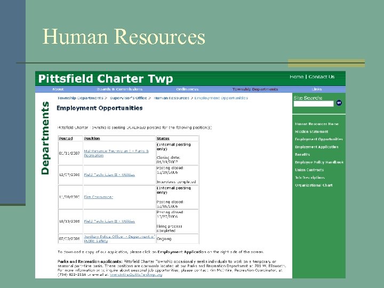384x288 pixels.
Task: Open Maintenance Technician I Parks & Recreation posting
Action: [116, 153]
